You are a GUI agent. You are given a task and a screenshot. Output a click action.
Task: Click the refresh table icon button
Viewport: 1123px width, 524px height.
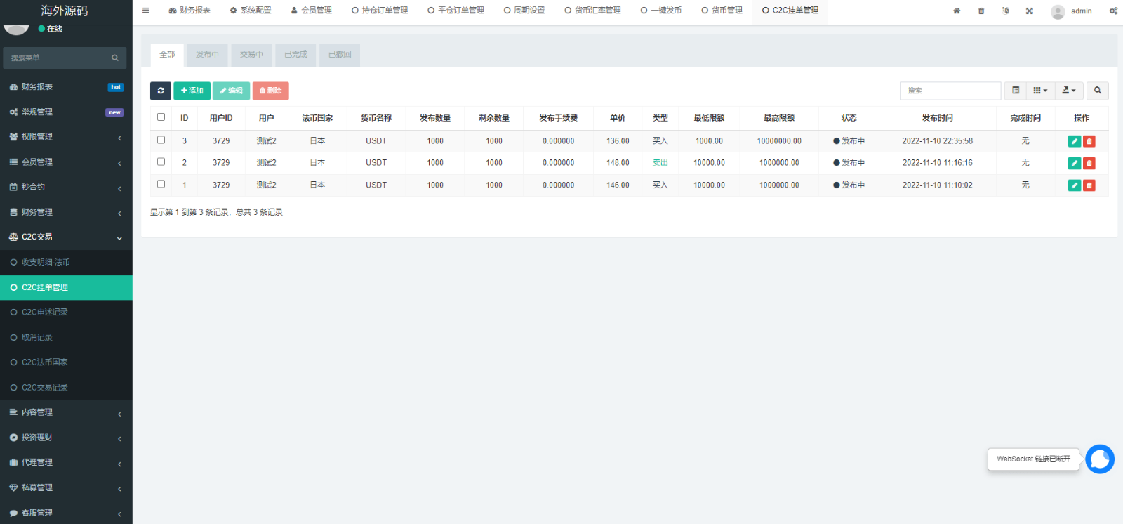pos(161,91)
